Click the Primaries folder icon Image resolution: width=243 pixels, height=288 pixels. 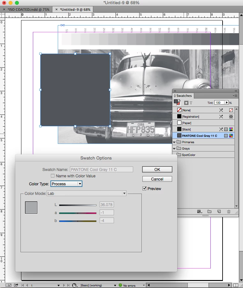click(179, 142)
